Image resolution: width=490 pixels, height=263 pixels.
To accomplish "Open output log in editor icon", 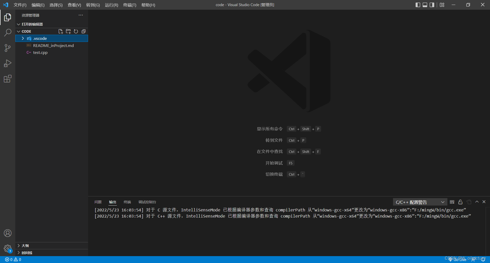I will pyautogui.click(x=469, y=202).
